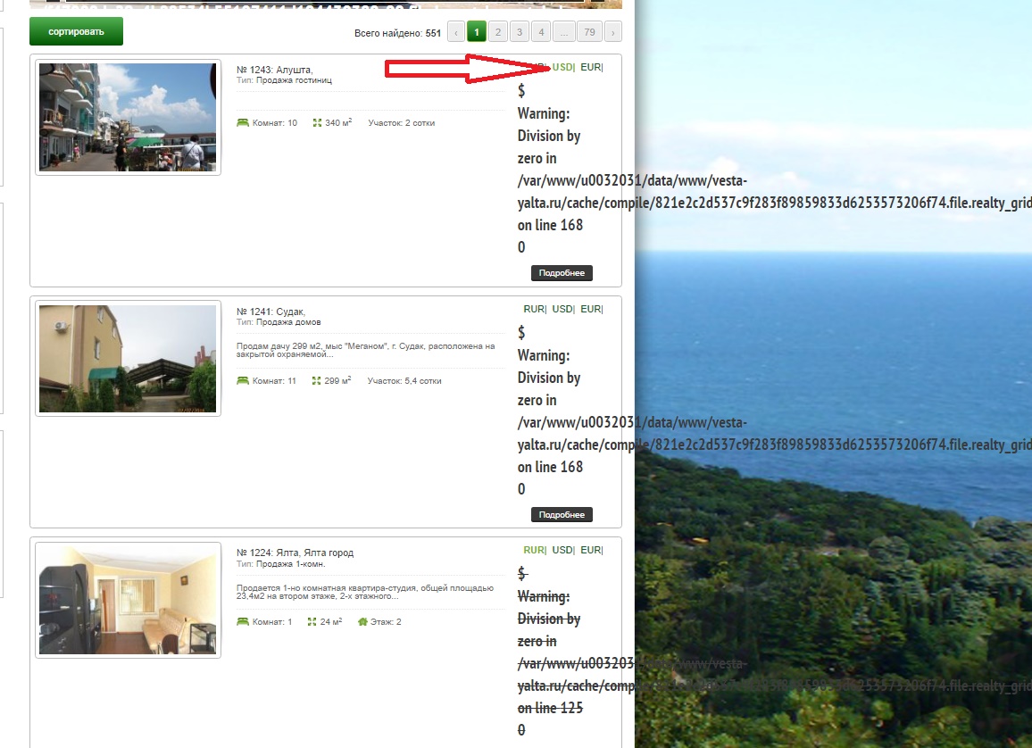
Task: Click the next page arrow
Action: coord(612,33)
